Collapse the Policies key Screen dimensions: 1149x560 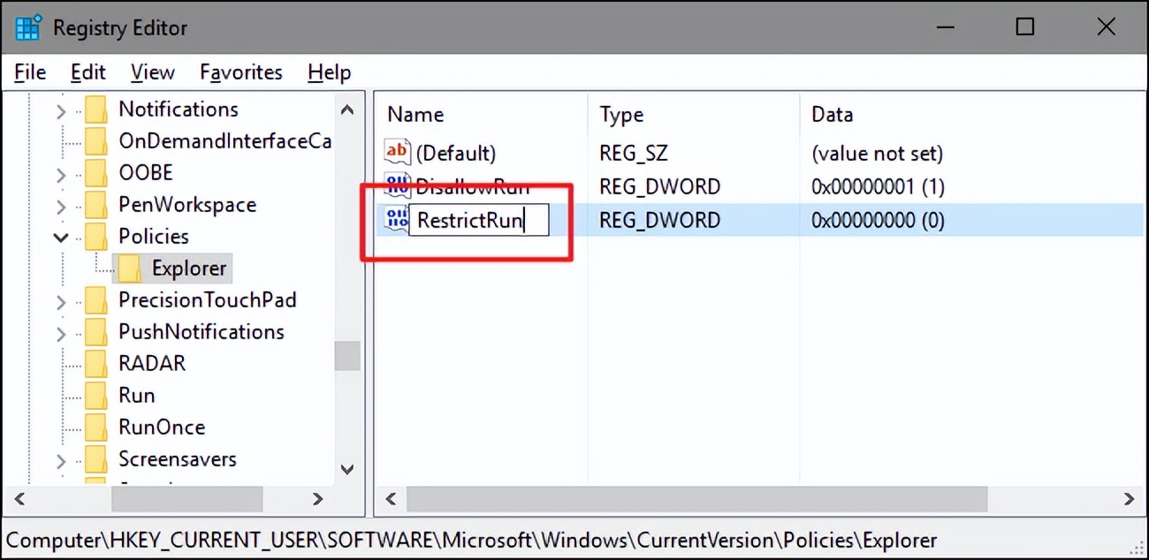60,236
